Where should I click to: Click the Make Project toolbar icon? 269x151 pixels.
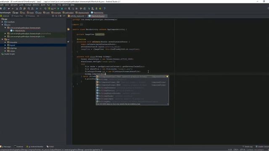45,8
